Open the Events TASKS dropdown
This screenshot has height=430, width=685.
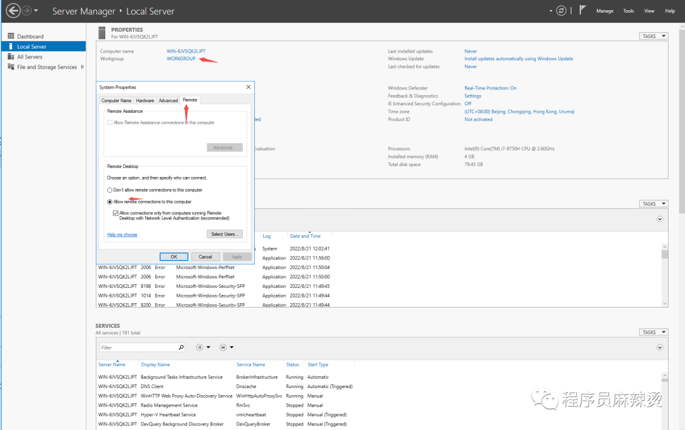653,204
